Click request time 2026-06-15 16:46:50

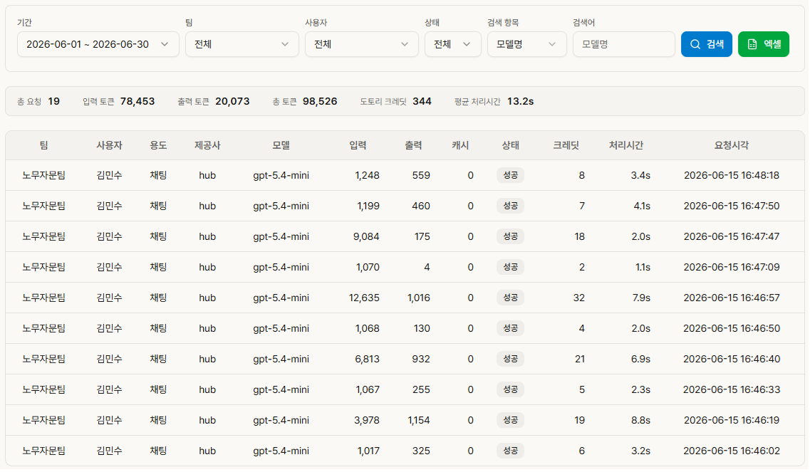(x=732, y=328)
